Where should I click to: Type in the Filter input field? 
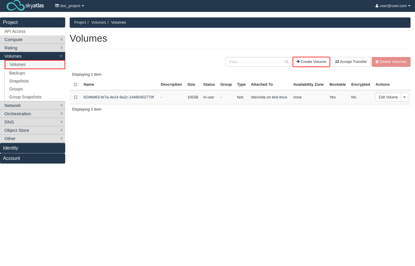coord(255,62)
